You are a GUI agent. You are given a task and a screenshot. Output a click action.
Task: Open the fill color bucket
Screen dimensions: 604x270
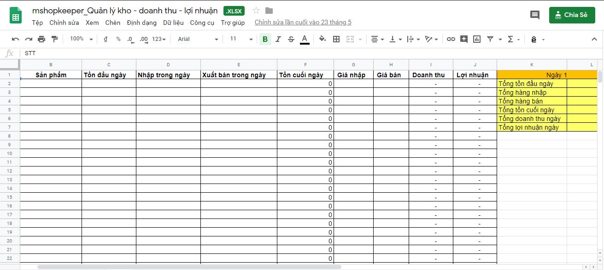[323, 40]
